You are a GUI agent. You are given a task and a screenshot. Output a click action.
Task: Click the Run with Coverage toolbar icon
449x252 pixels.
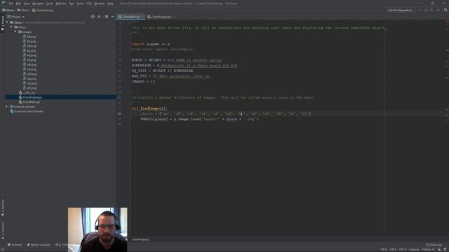[x=431, y=10]
